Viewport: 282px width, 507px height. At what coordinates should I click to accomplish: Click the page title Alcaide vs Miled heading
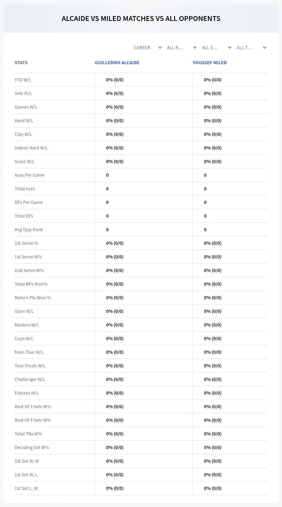(141, 19)
